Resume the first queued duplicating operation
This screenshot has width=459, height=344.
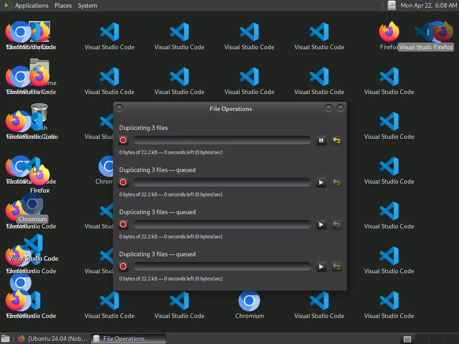coord(321,183)
